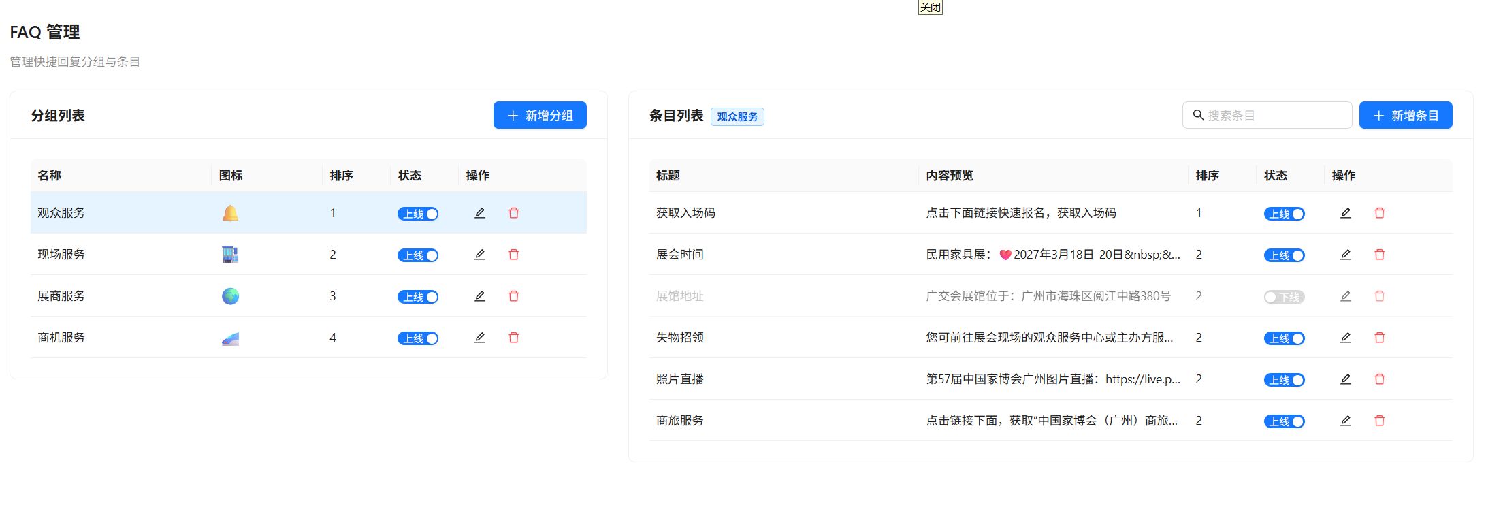Toggle 商旅服务 entry online status
This screenshot has height=514, width=1486.
click(x=1284, y=421)
